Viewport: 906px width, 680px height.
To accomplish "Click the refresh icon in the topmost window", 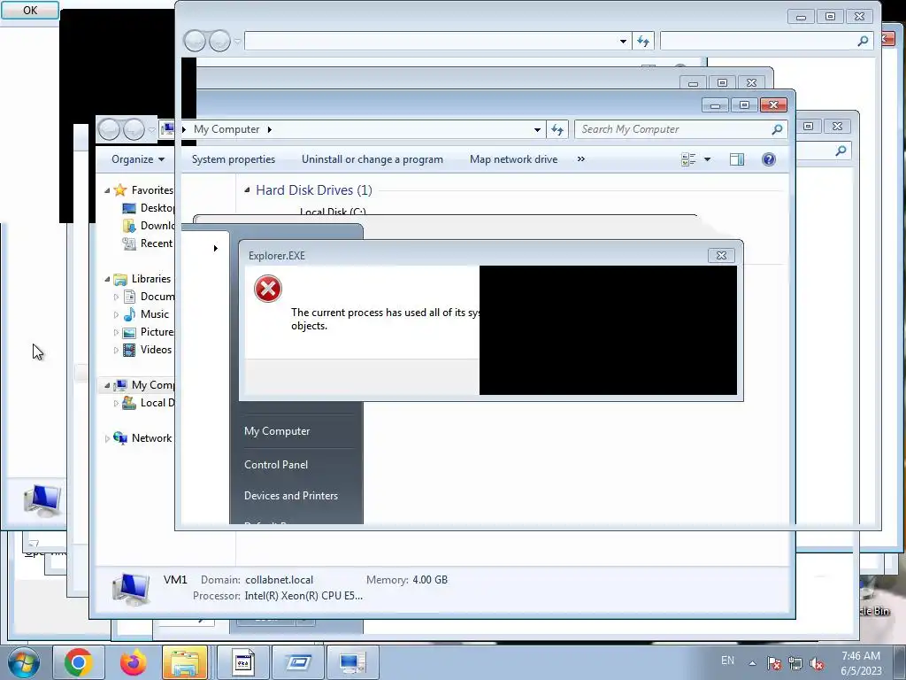I will 642,41.
